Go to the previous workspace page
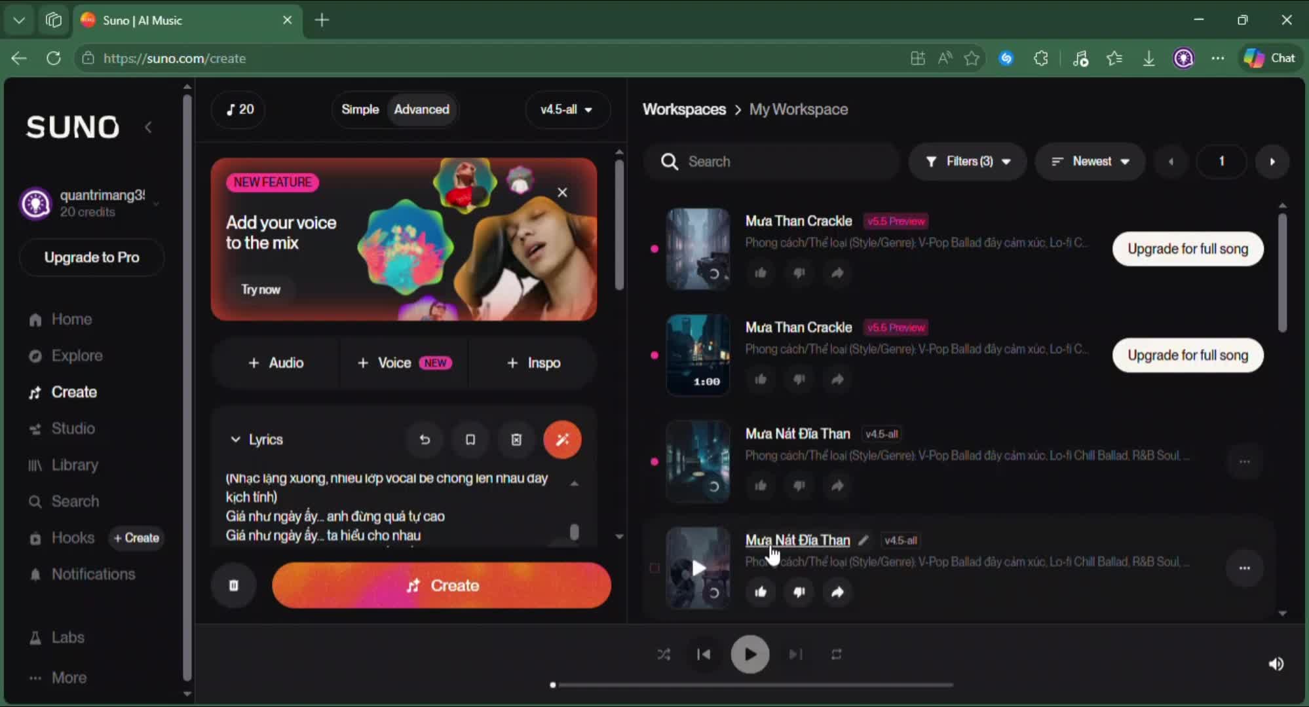The image size is (1309, 707). 1171,162
